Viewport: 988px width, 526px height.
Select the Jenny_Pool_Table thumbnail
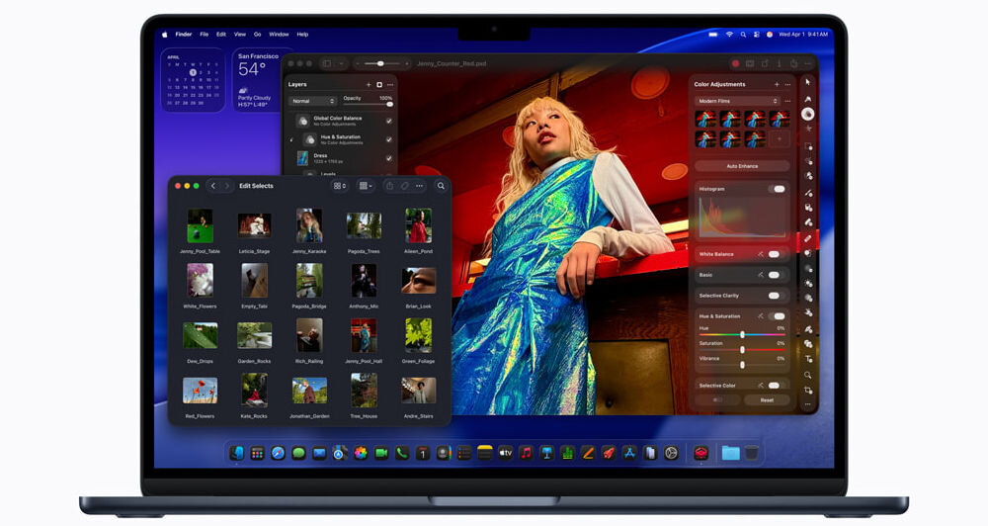200,225
